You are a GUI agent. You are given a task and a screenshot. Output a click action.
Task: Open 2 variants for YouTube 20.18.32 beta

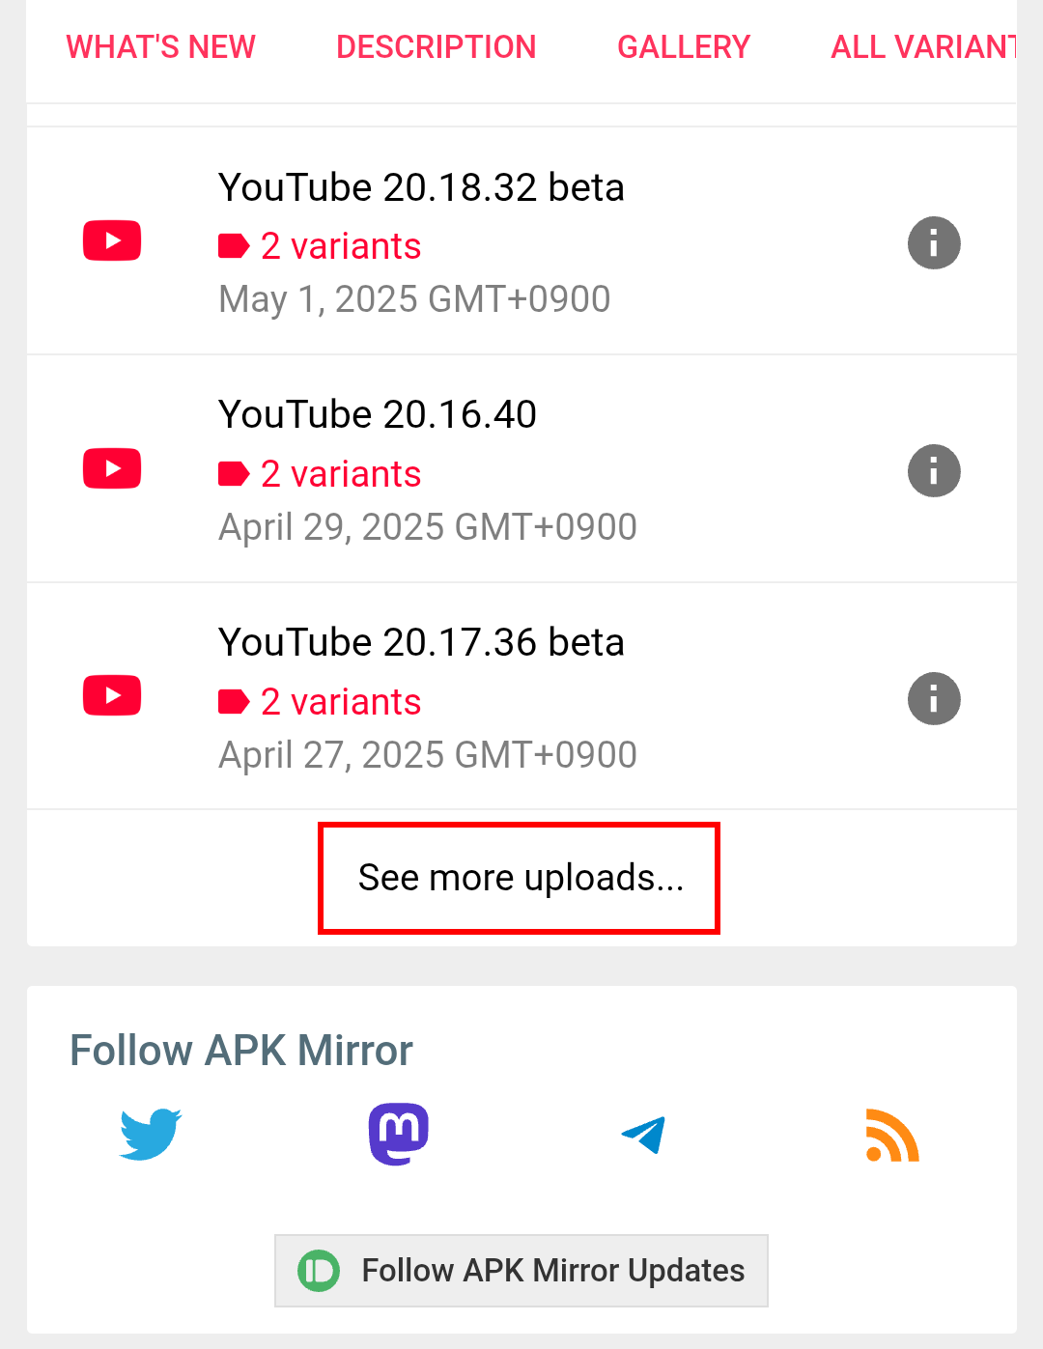(x=340, y=245)
